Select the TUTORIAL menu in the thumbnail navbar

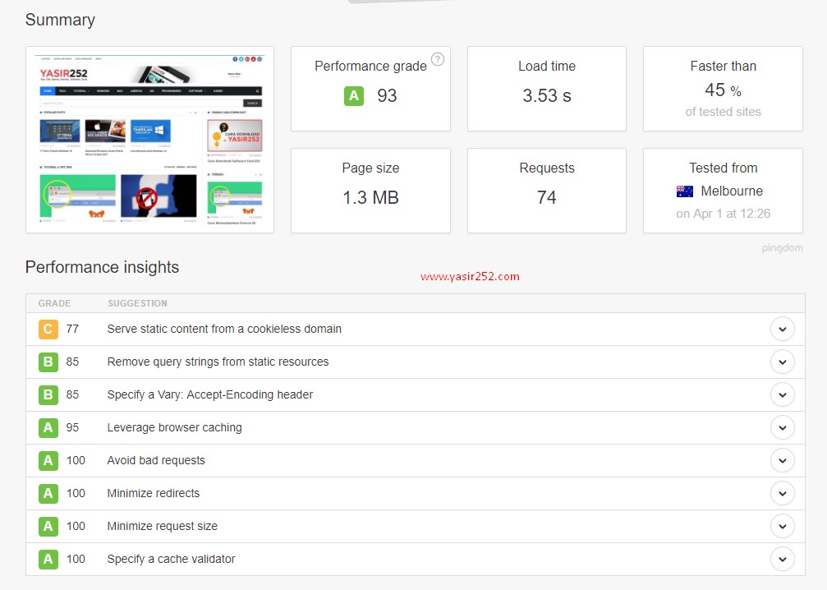[x=80, y=90]
